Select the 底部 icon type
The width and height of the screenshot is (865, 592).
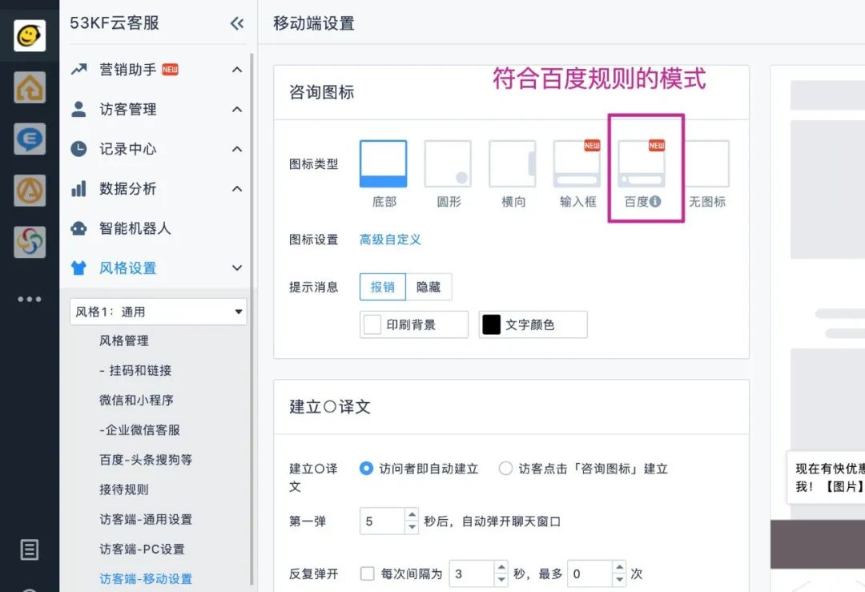384,164
